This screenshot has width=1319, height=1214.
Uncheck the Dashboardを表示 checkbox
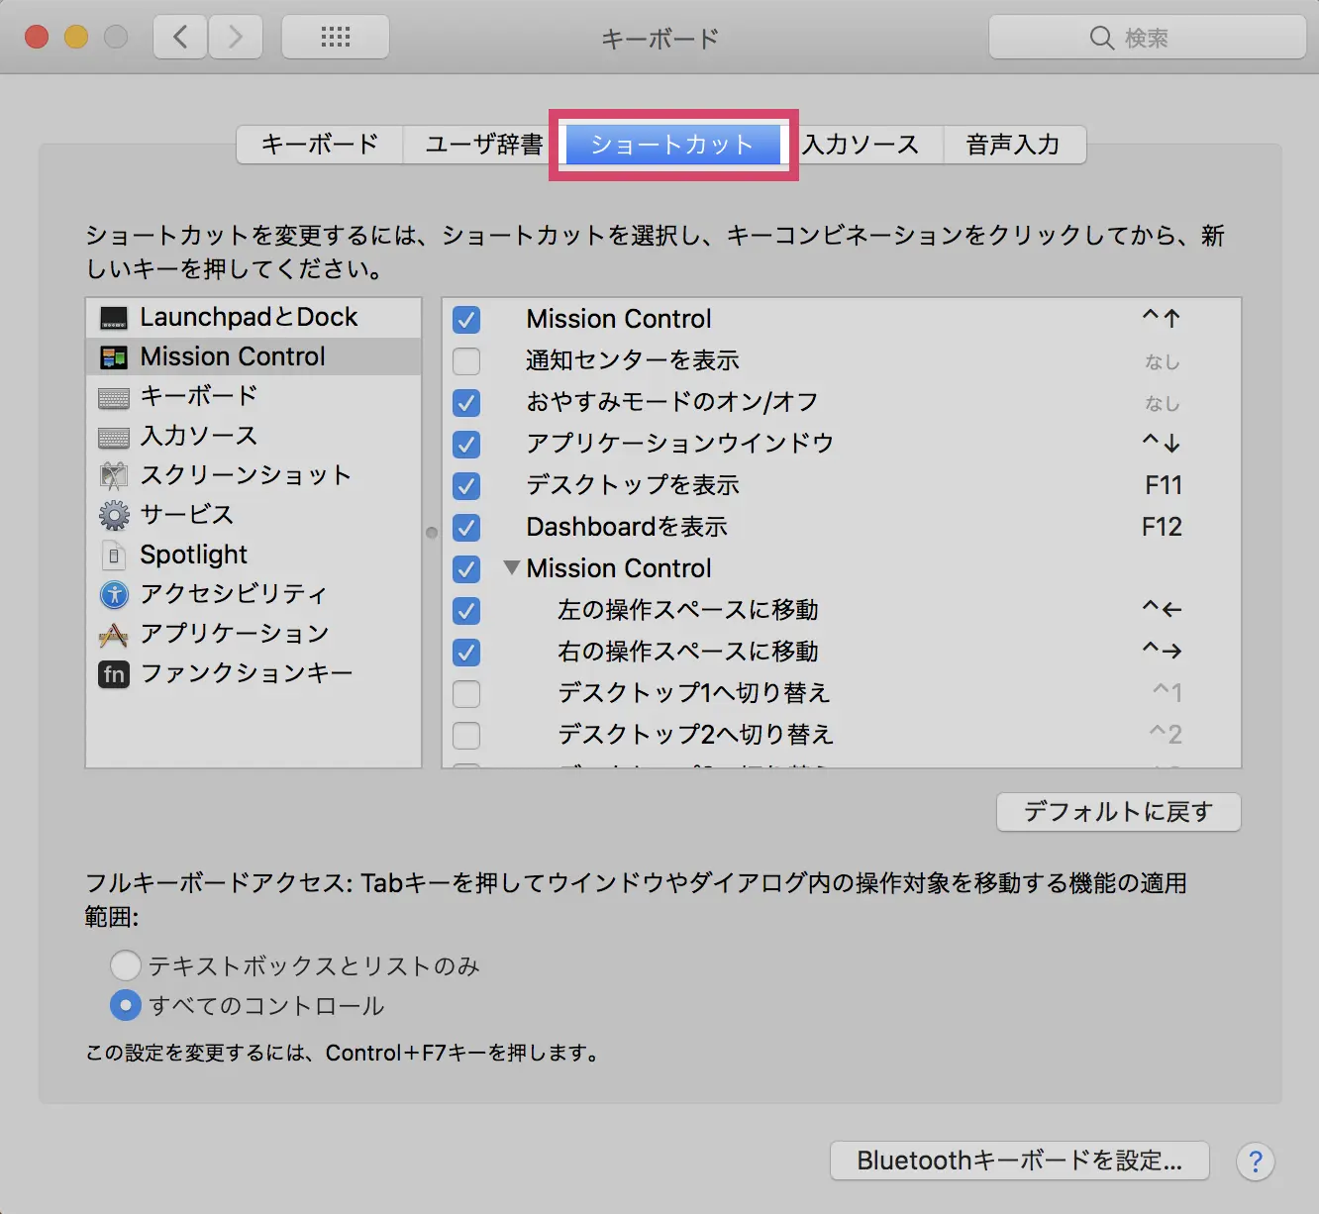click(466, 528)
